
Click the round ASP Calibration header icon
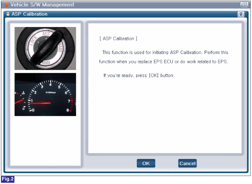click(8, 14)
